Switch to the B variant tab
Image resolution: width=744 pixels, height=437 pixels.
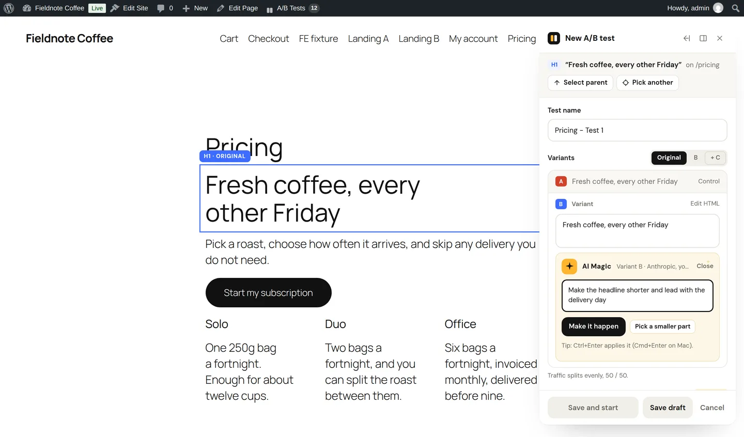(695, 158)
